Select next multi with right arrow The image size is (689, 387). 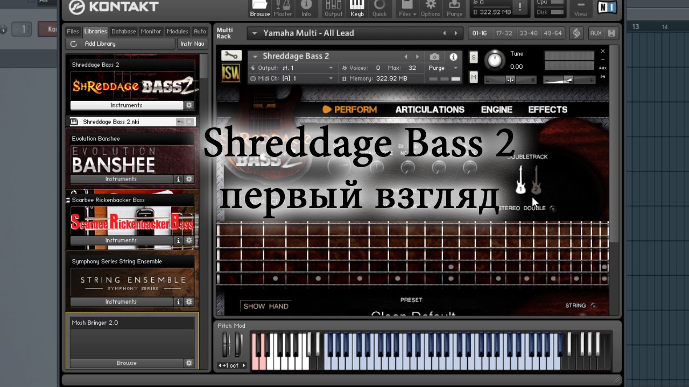(x=456, y=33)
